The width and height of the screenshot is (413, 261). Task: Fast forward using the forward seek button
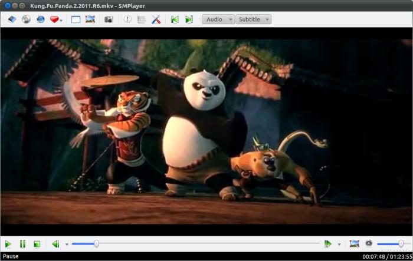click(327, 244)
